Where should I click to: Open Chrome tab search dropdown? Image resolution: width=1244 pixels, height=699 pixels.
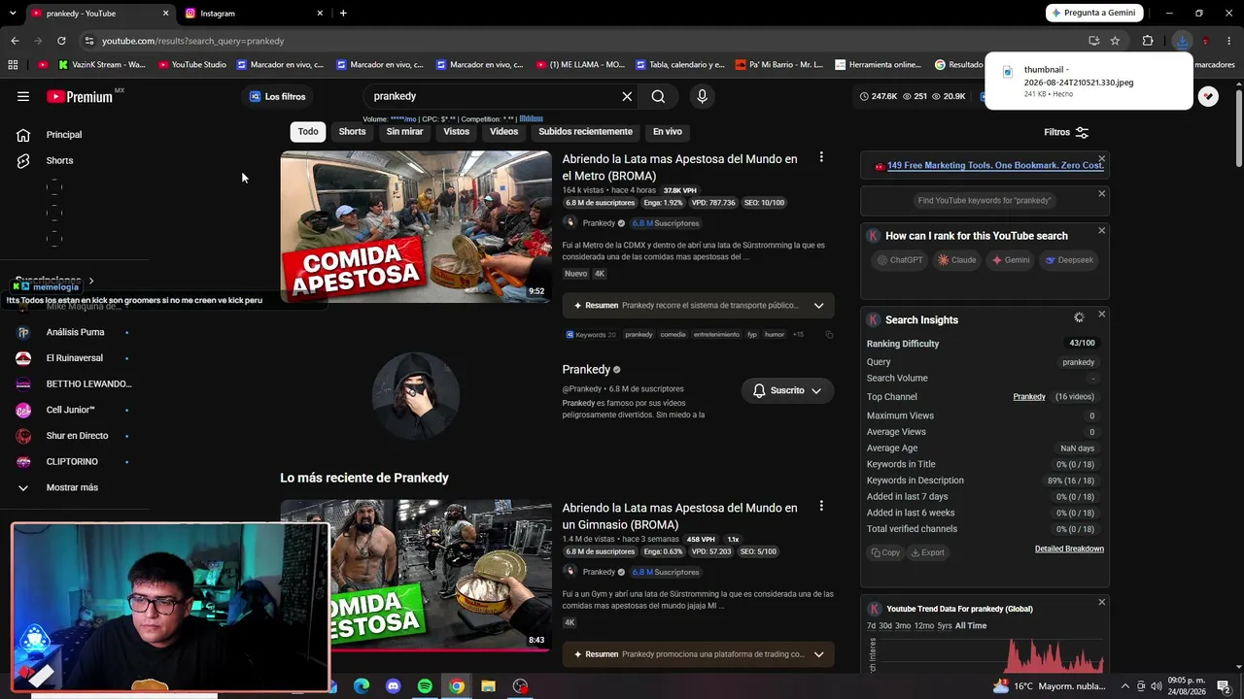(13, 14)
